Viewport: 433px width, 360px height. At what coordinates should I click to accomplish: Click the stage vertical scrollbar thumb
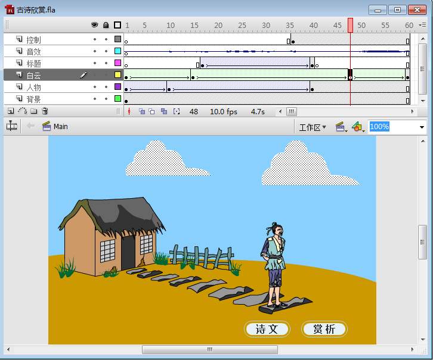coord(422,242)
